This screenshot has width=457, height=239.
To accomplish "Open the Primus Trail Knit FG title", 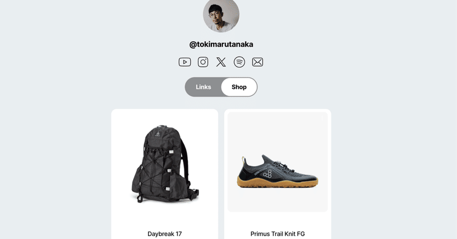I will coord(278,233).
